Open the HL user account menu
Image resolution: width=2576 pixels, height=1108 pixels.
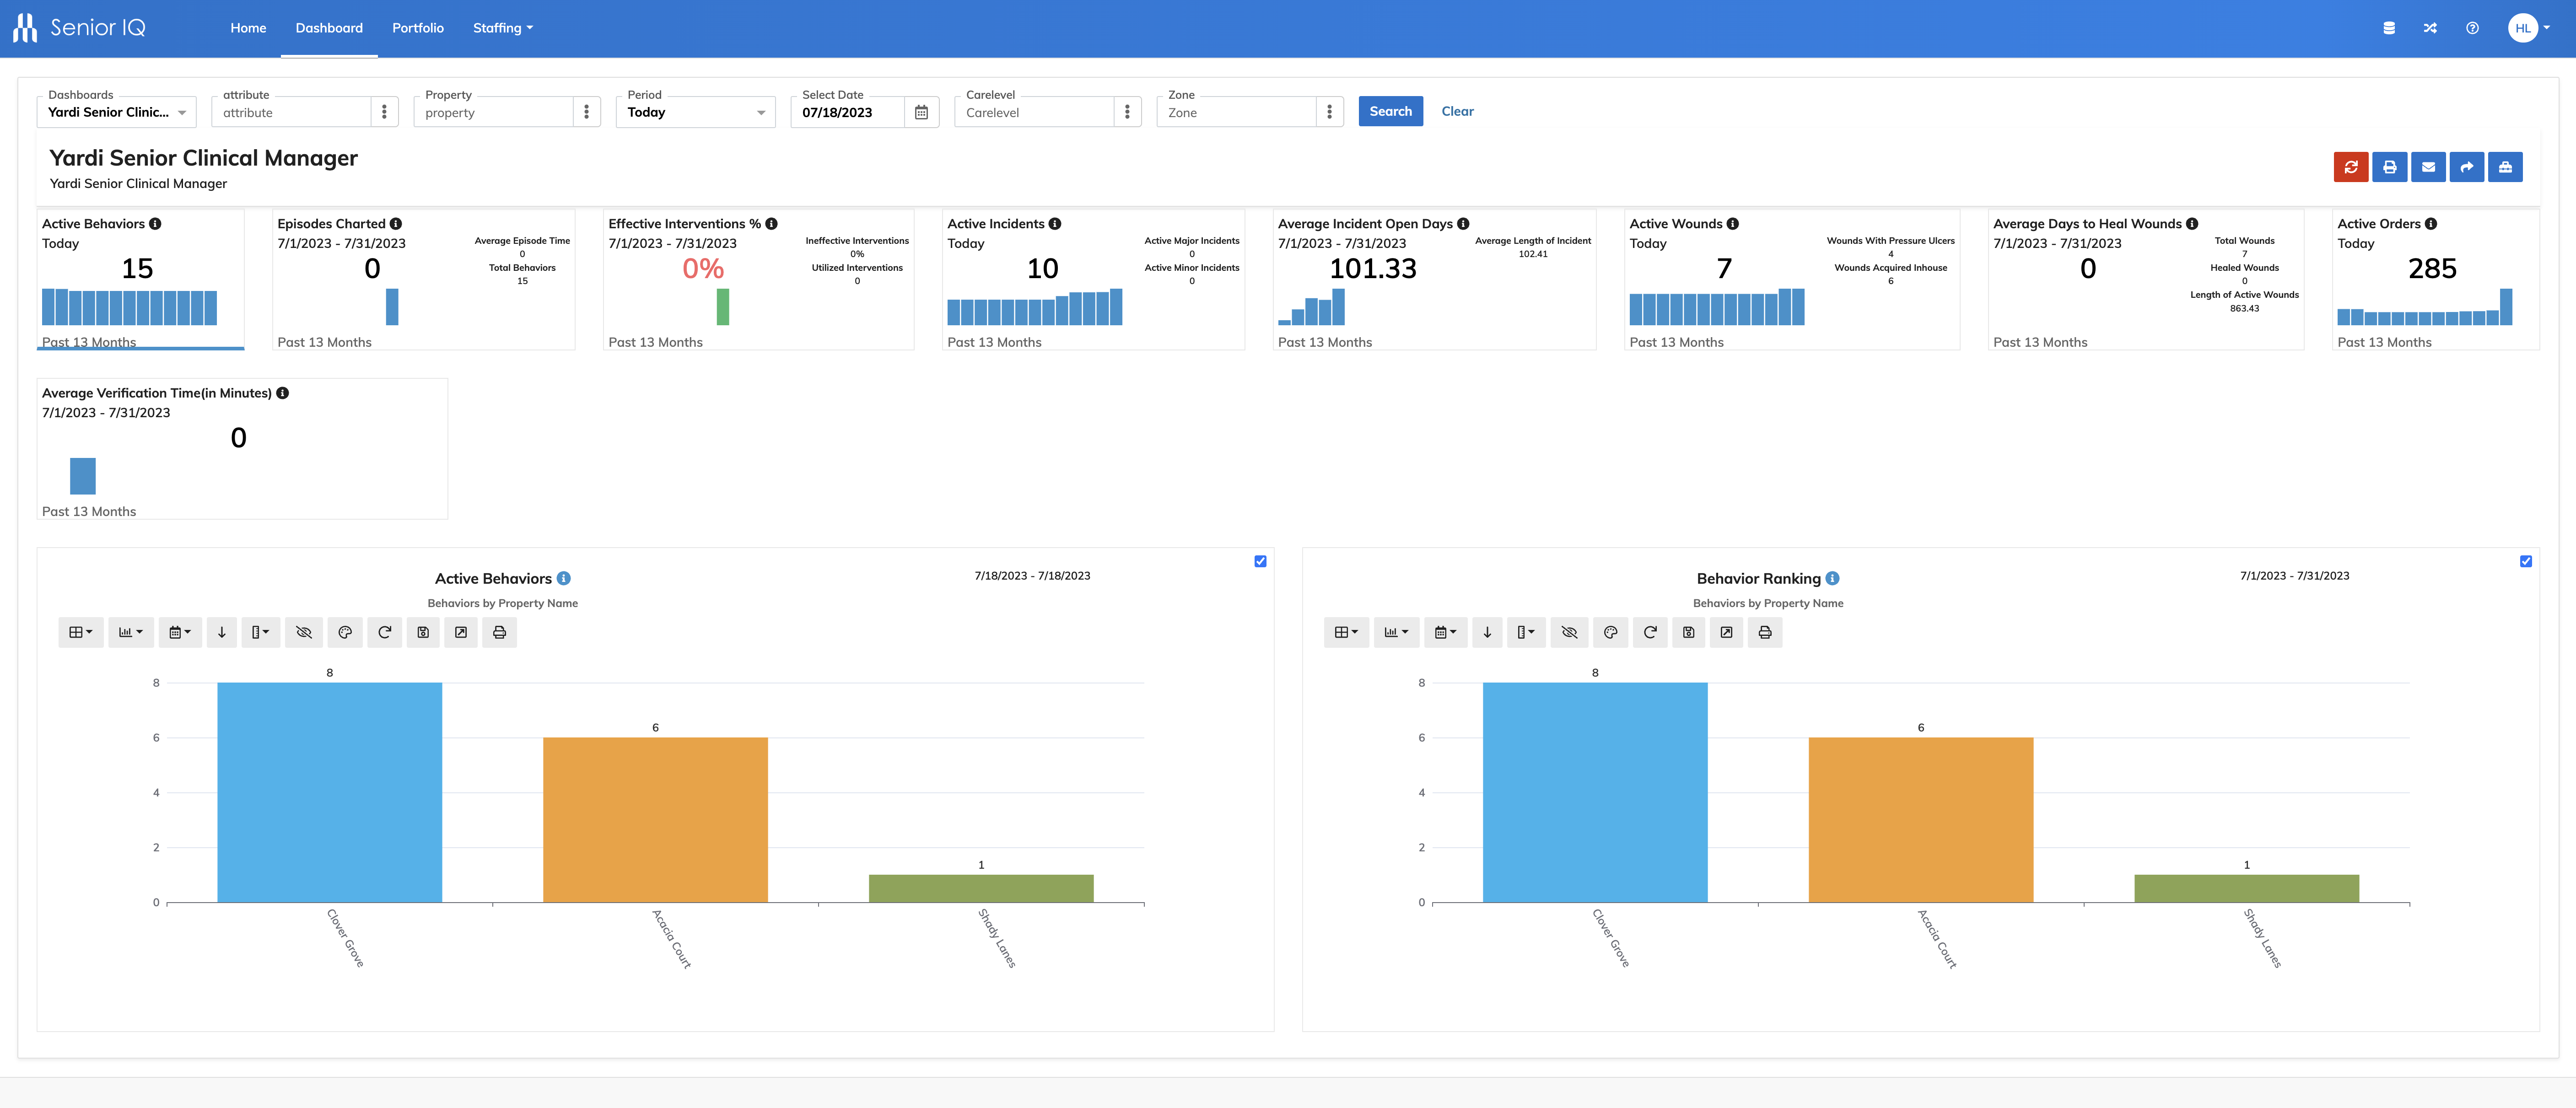(x=2528, y=28)
